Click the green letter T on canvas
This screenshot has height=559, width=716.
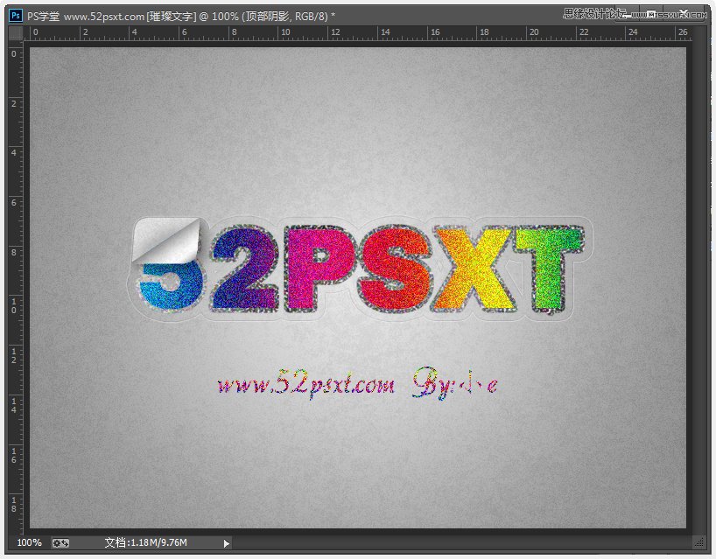(x=550, y=269)
